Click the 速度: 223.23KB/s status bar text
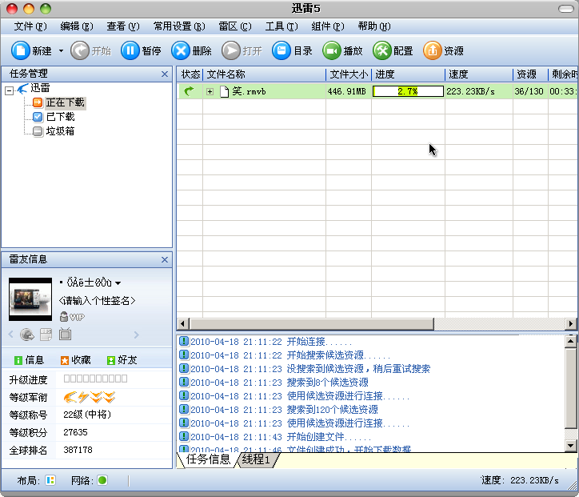Viewport: 579px width, 497px height. click(x=520, y=480)
